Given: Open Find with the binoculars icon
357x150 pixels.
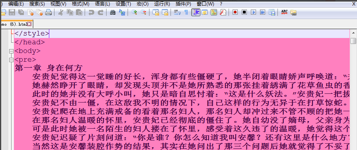Looking at the screenshot, I should 113,12.
